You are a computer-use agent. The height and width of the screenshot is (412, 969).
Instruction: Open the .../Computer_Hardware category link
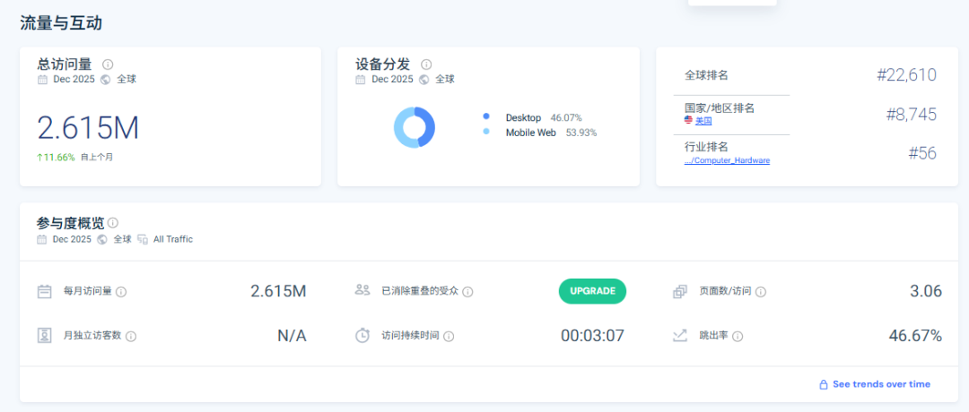(727, 160)
